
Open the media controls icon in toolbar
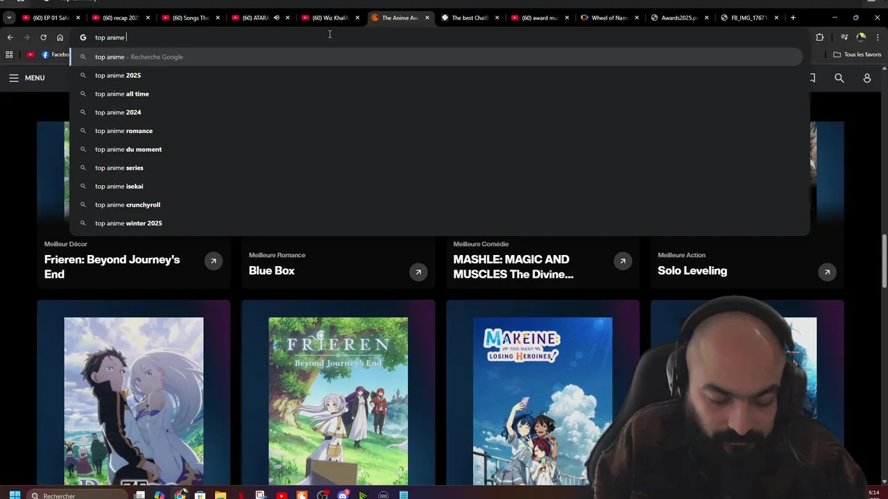[844, 37]
